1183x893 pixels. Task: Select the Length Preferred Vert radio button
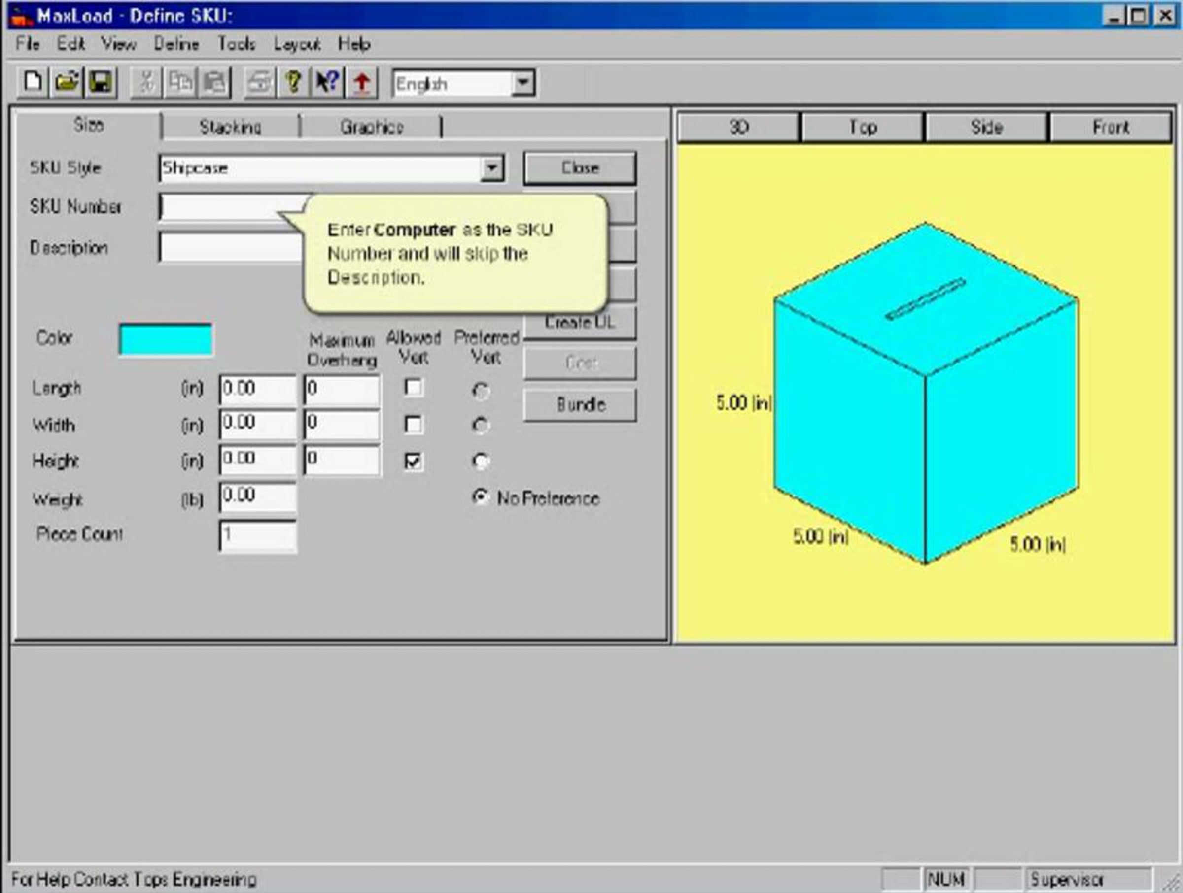pyautogui.click(x=480, y=391)
